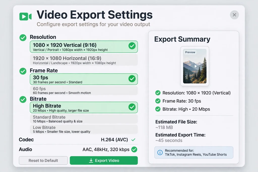
Task: Click '5 Mbps • Smaller file size, lower quality' description
Action: click(x=61, y=132)
